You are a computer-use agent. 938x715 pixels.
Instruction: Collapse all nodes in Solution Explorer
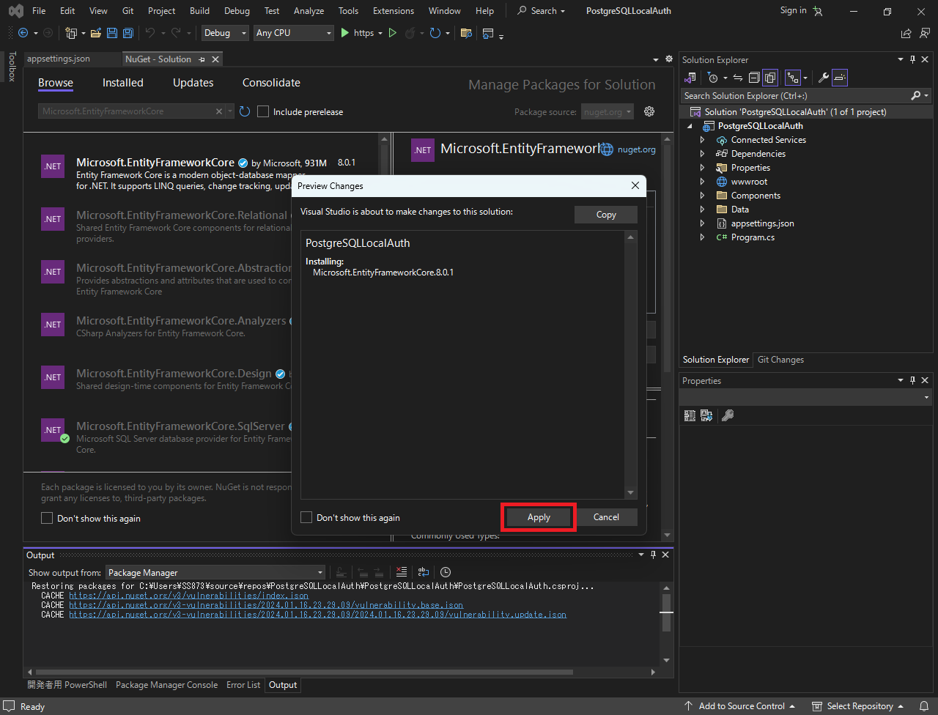tap(754, 77)
